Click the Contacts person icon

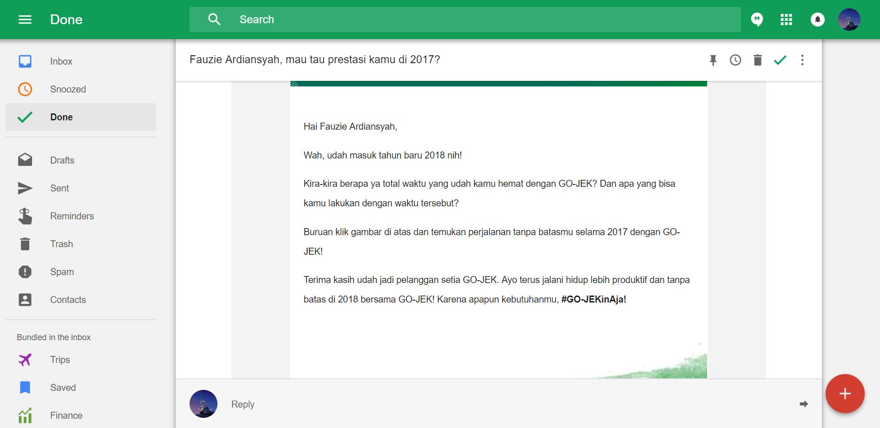pyautogui.click(x=25, y=300)
